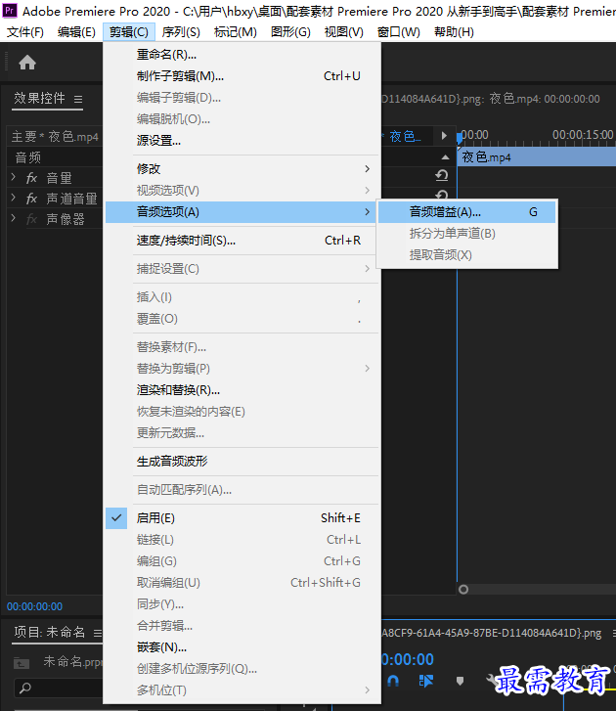Toggle the fx icon for 音量 effect
616x711 pixels.
coord(31,178)
